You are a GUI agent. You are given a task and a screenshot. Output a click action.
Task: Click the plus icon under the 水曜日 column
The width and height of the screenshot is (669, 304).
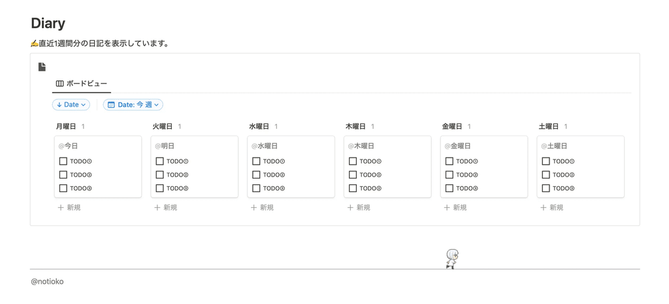[254, 207]
